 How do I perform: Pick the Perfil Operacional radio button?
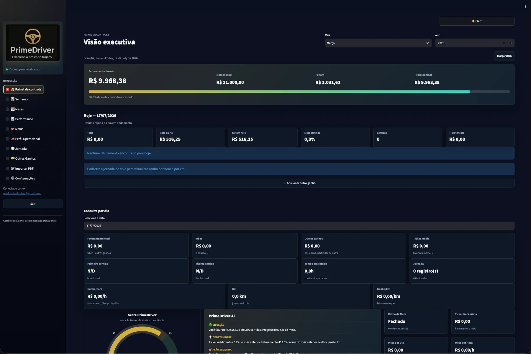pos(7,139)
